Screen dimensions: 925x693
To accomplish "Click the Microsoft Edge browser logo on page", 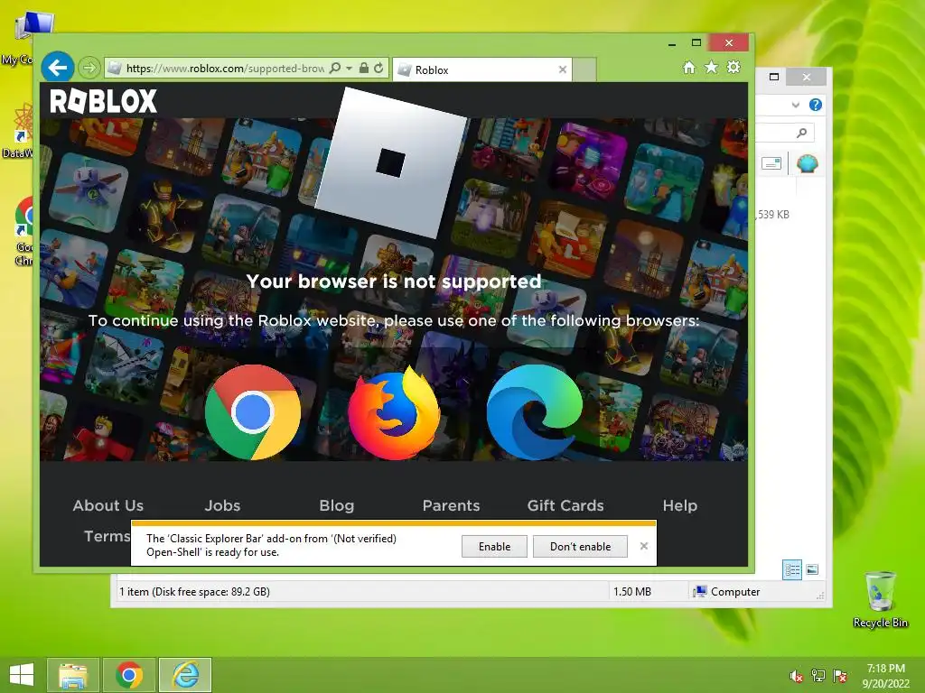I will (535, 411).
